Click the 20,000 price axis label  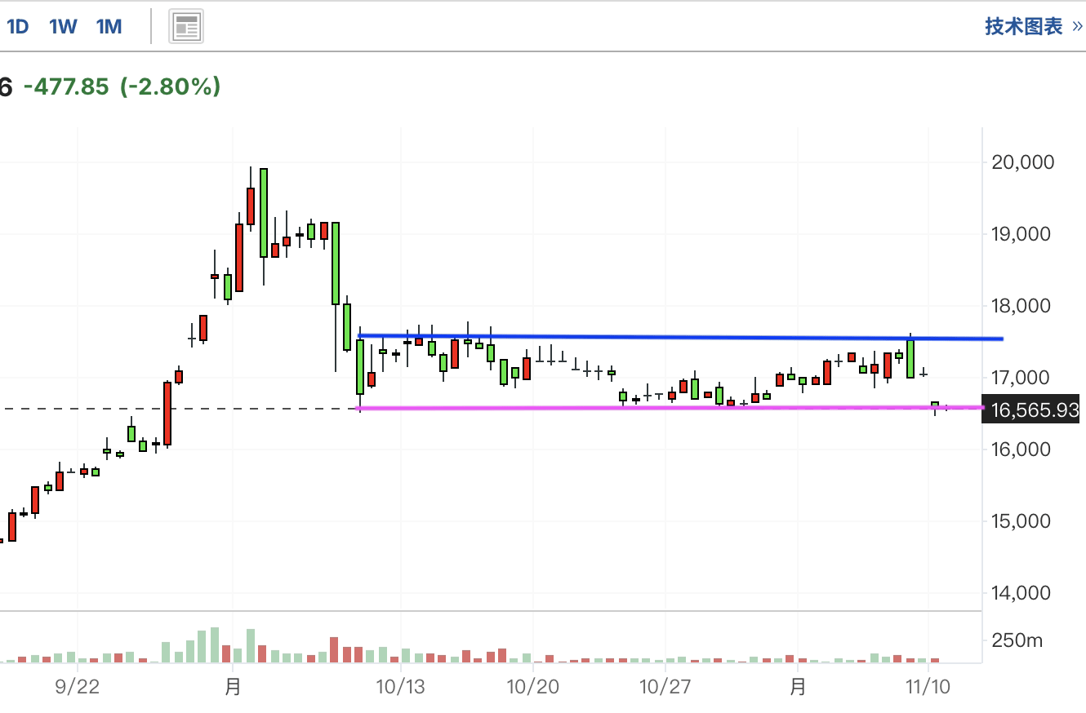1022,162
